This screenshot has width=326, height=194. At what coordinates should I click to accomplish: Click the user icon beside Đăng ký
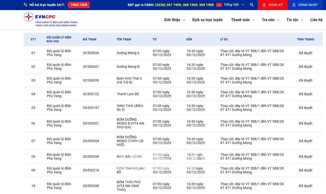(264, 5)
